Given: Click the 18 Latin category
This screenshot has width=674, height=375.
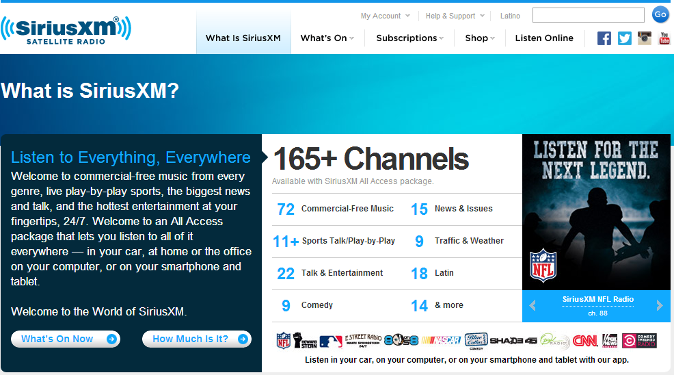Looking at the screenshot, I should (x=432, y=274).
